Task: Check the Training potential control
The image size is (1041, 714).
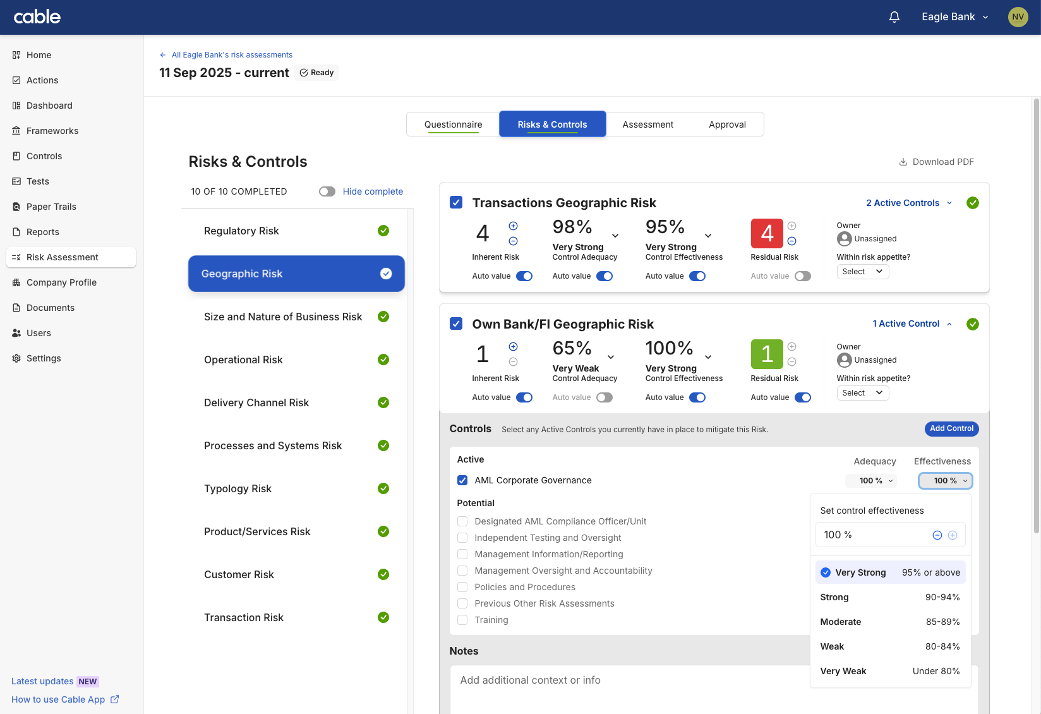Action: click(x=462, y=620)
